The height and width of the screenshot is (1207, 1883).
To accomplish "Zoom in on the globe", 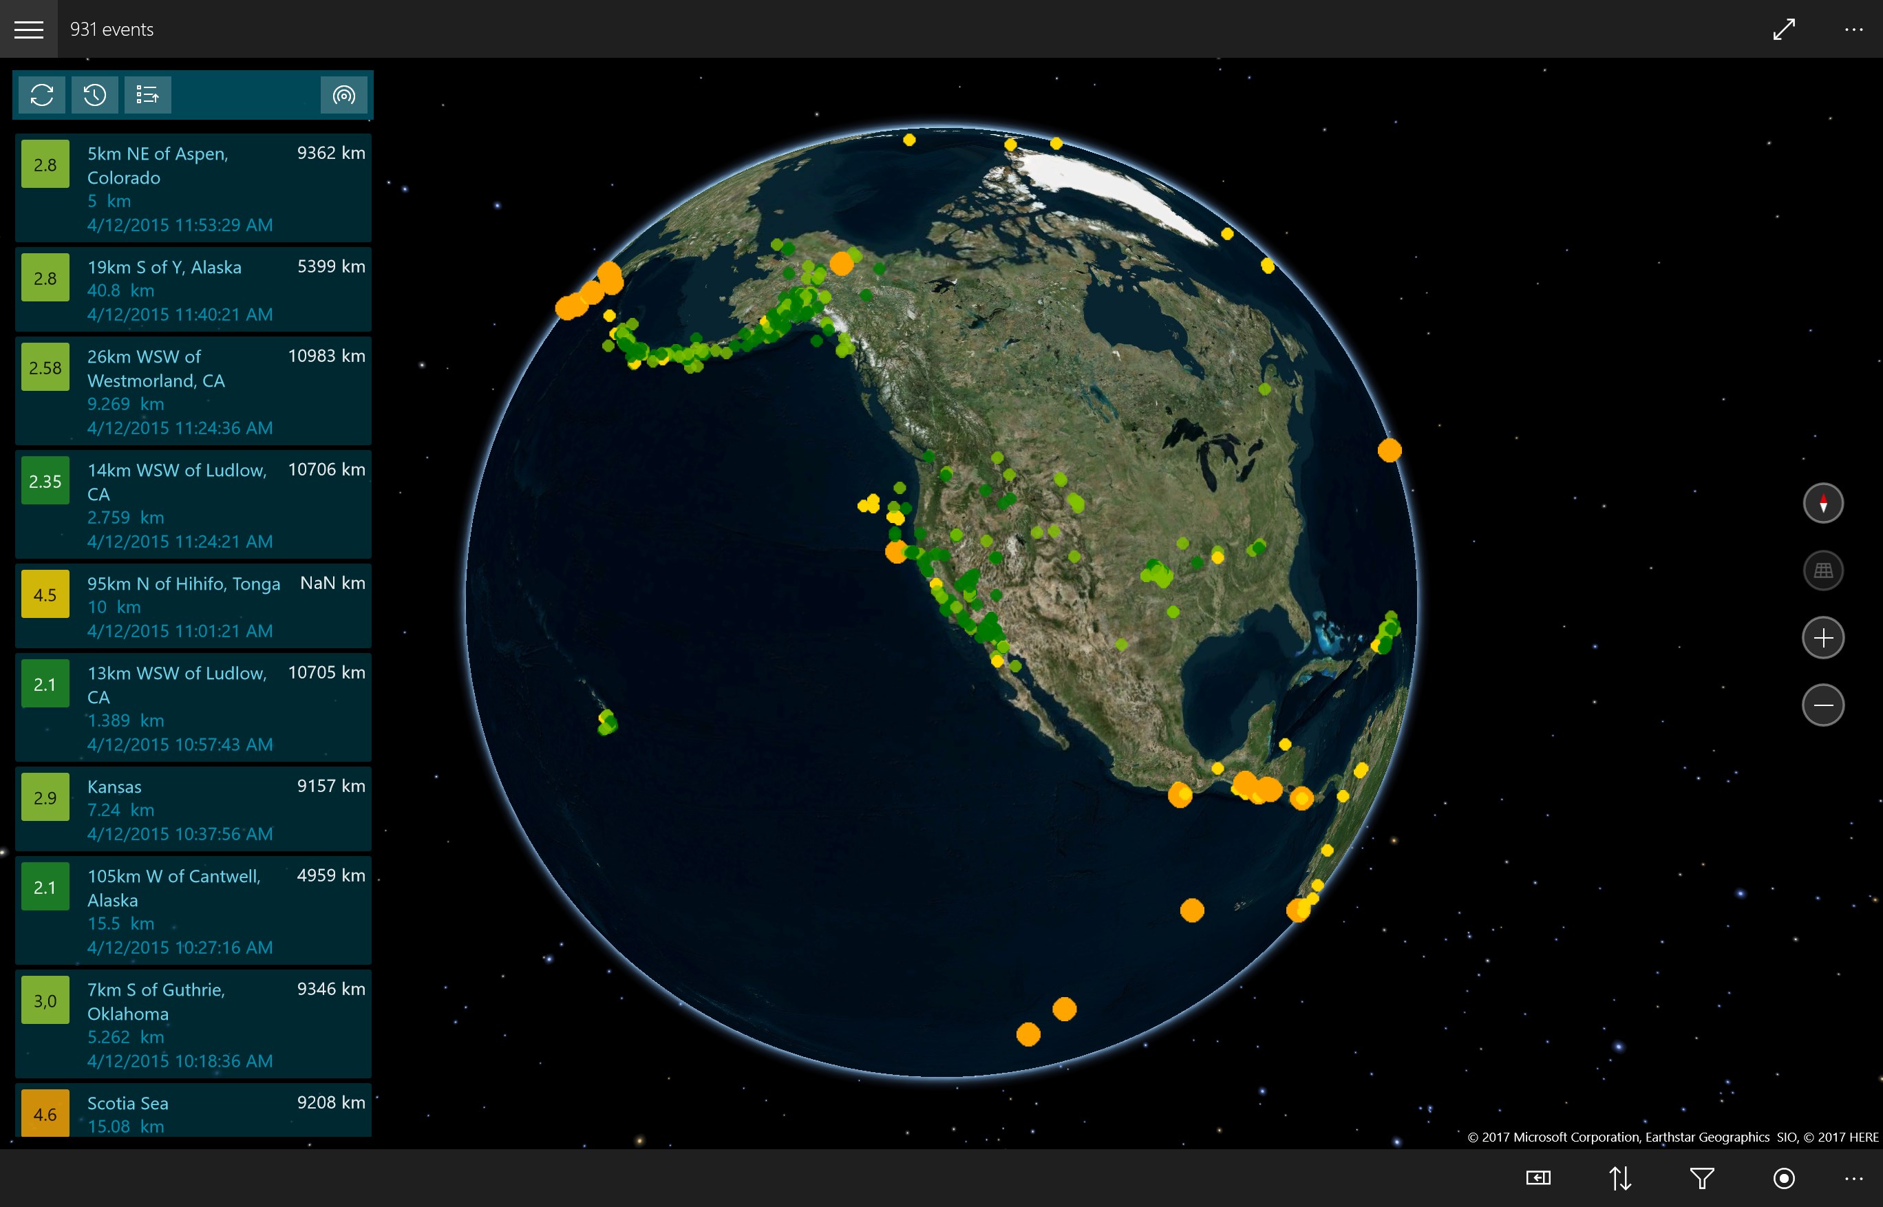I will [1823, 638].
